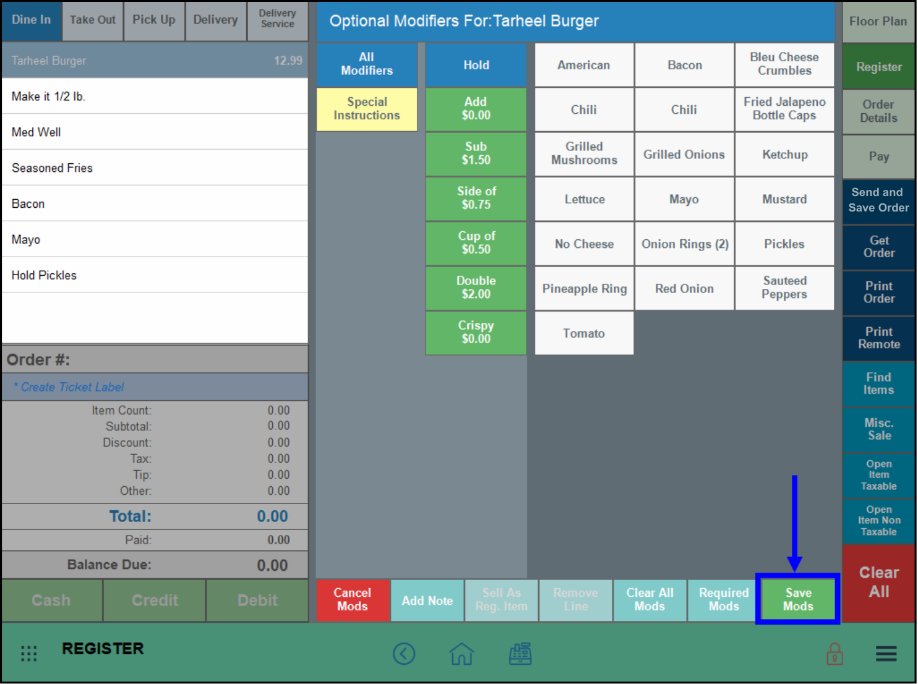Viewport: 918px width, 684px height.
Task: Go to home via house icon
Action: tap(461, 654)
